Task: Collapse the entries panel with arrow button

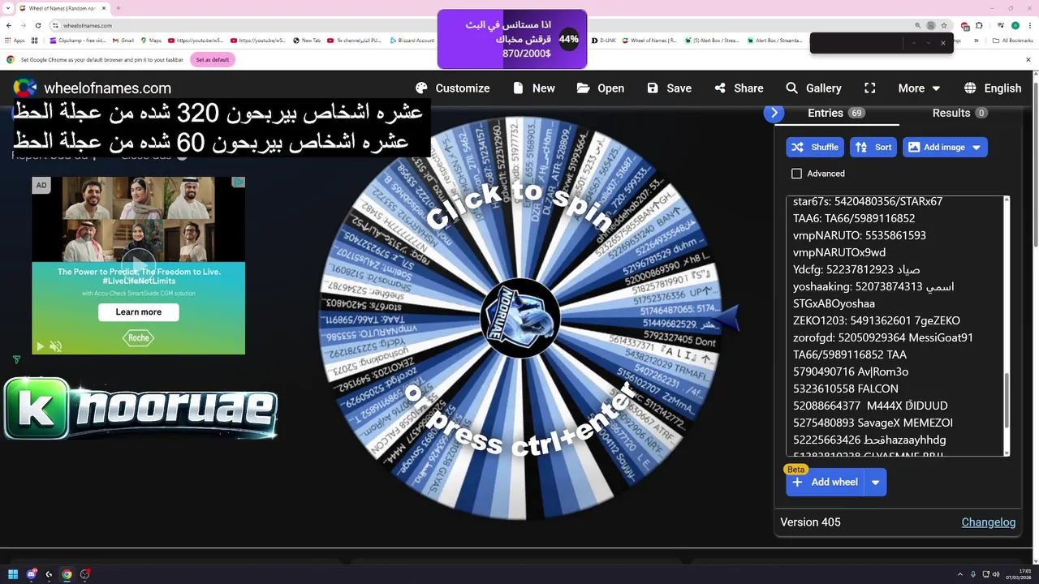Action: click(x=774, y=113)
